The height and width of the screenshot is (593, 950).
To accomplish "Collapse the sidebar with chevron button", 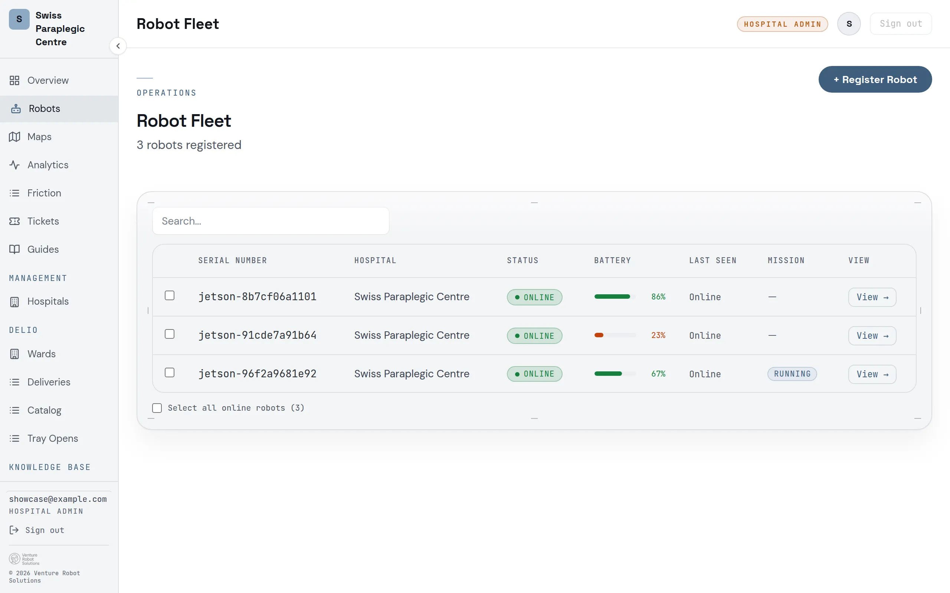I will (118, 46).
